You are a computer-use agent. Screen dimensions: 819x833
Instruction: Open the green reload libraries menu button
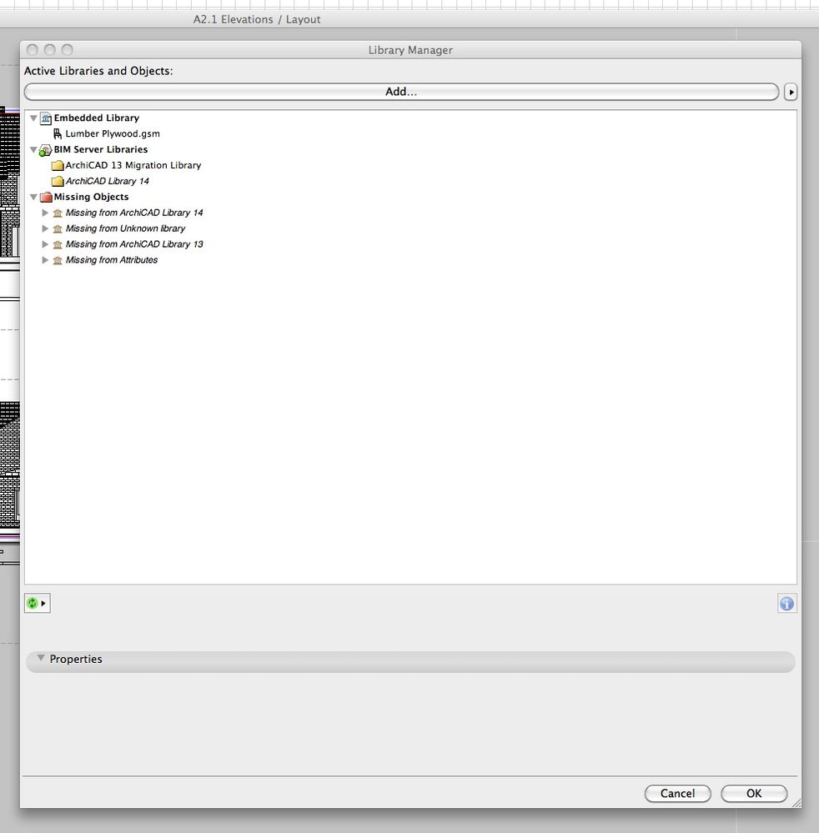pyautogui.click(x=38, y=604)
